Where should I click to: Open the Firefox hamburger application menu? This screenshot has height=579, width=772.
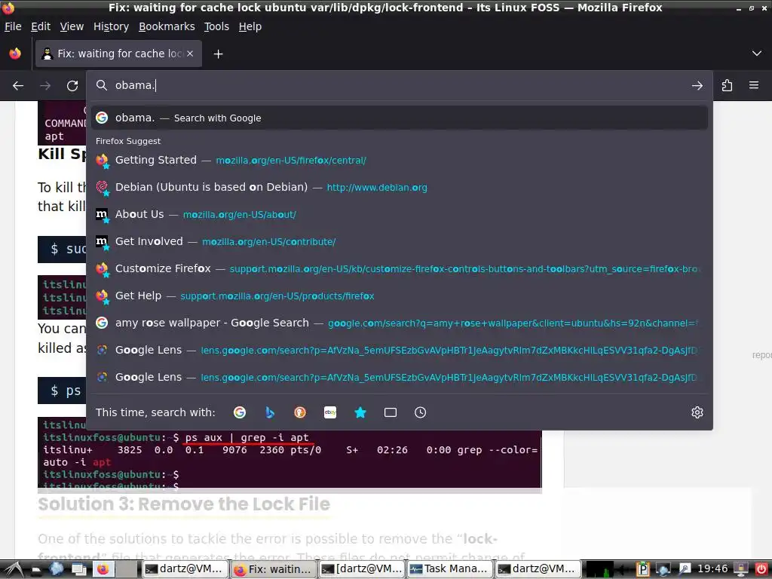tap(754, 85)
